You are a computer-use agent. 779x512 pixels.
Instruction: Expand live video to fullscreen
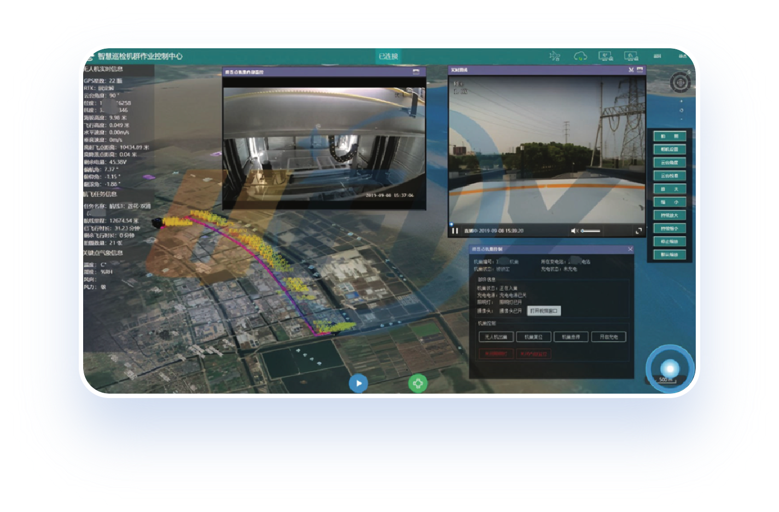click(638, 231)
